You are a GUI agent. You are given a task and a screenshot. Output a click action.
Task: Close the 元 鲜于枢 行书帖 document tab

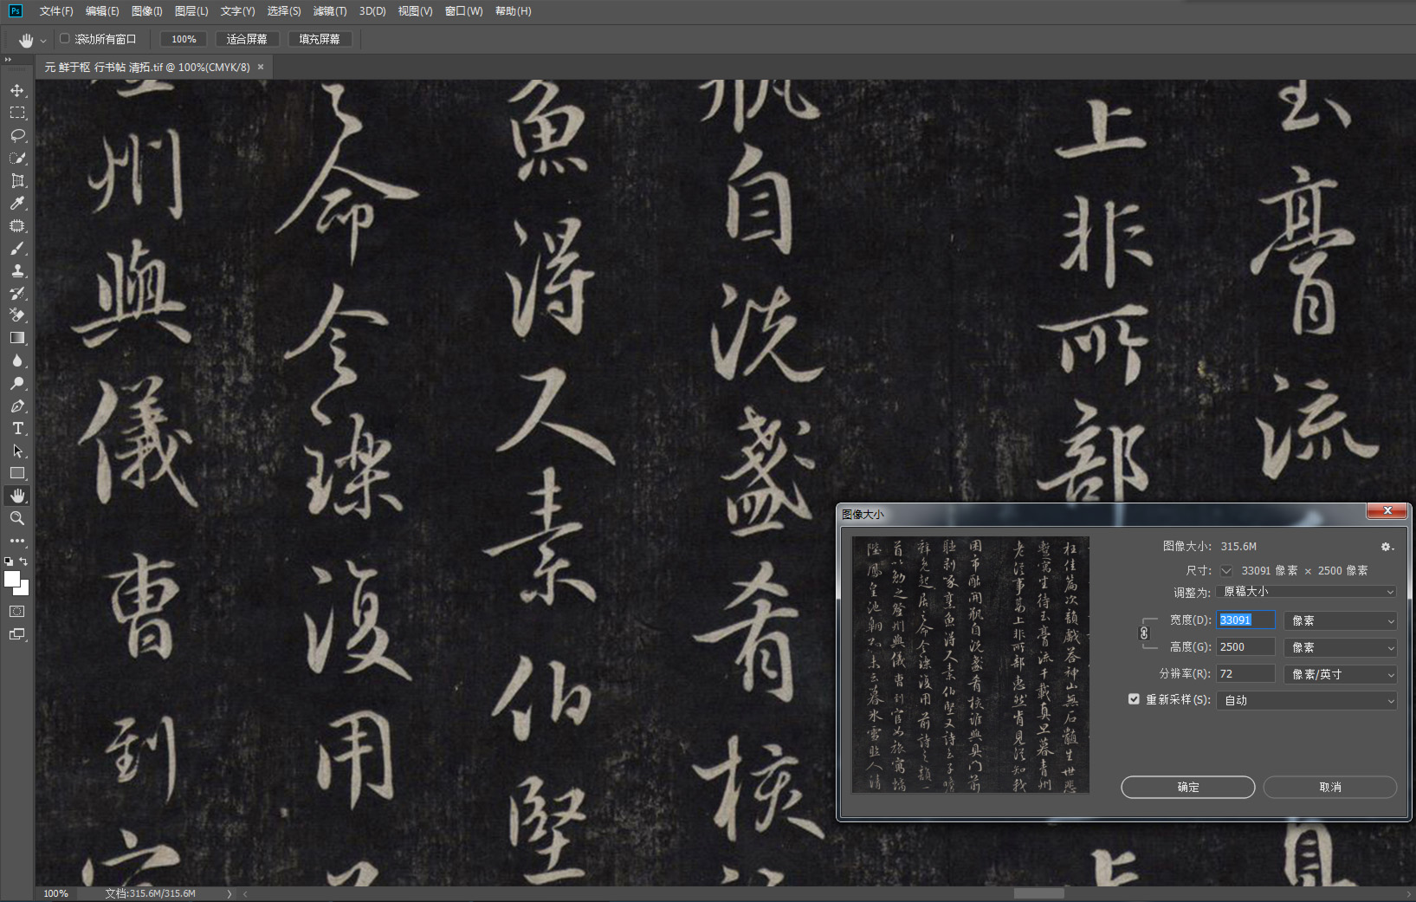pos(261,67)
